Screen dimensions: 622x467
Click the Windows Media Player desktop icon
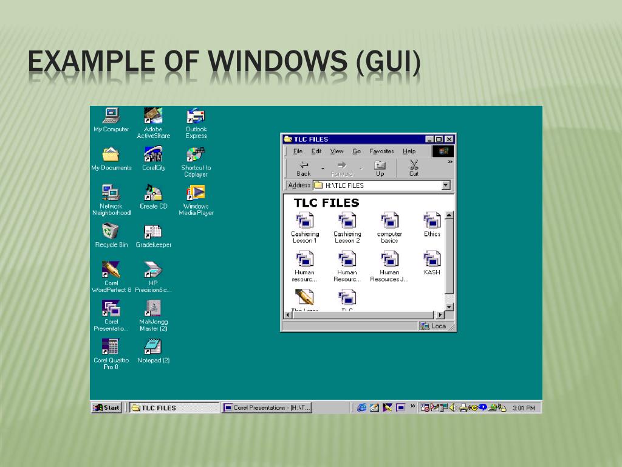[x=196, y=201]
